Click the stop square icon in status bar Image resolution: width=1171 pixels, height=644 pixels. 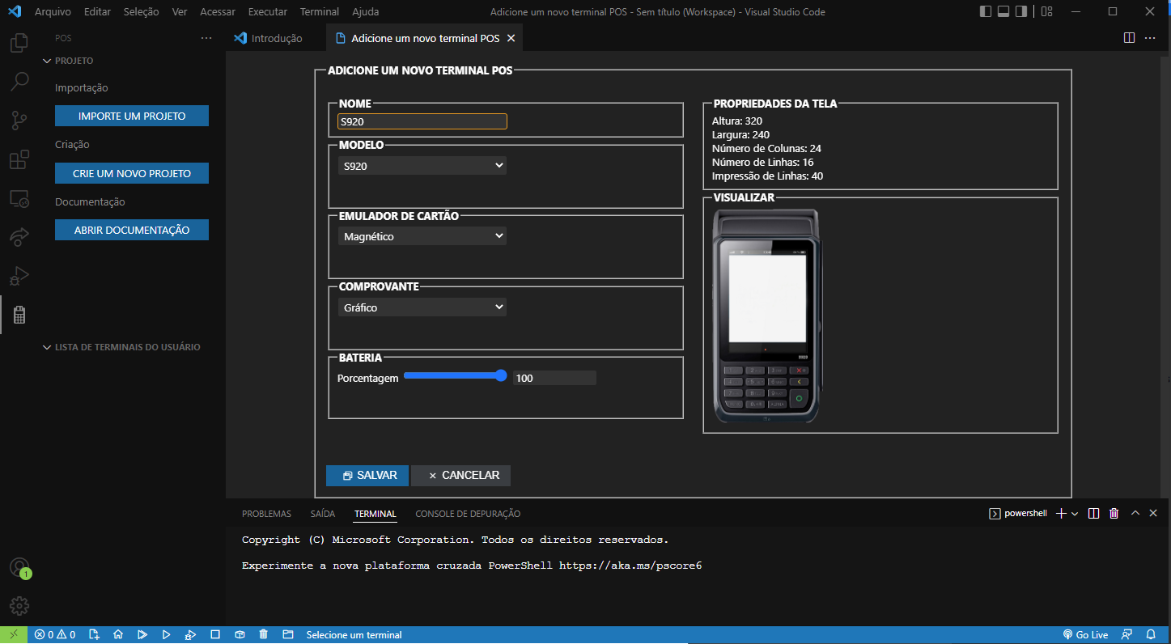[215, 634]
